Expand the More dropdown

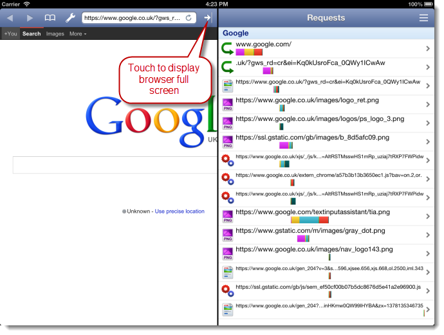tap(78, 33)
